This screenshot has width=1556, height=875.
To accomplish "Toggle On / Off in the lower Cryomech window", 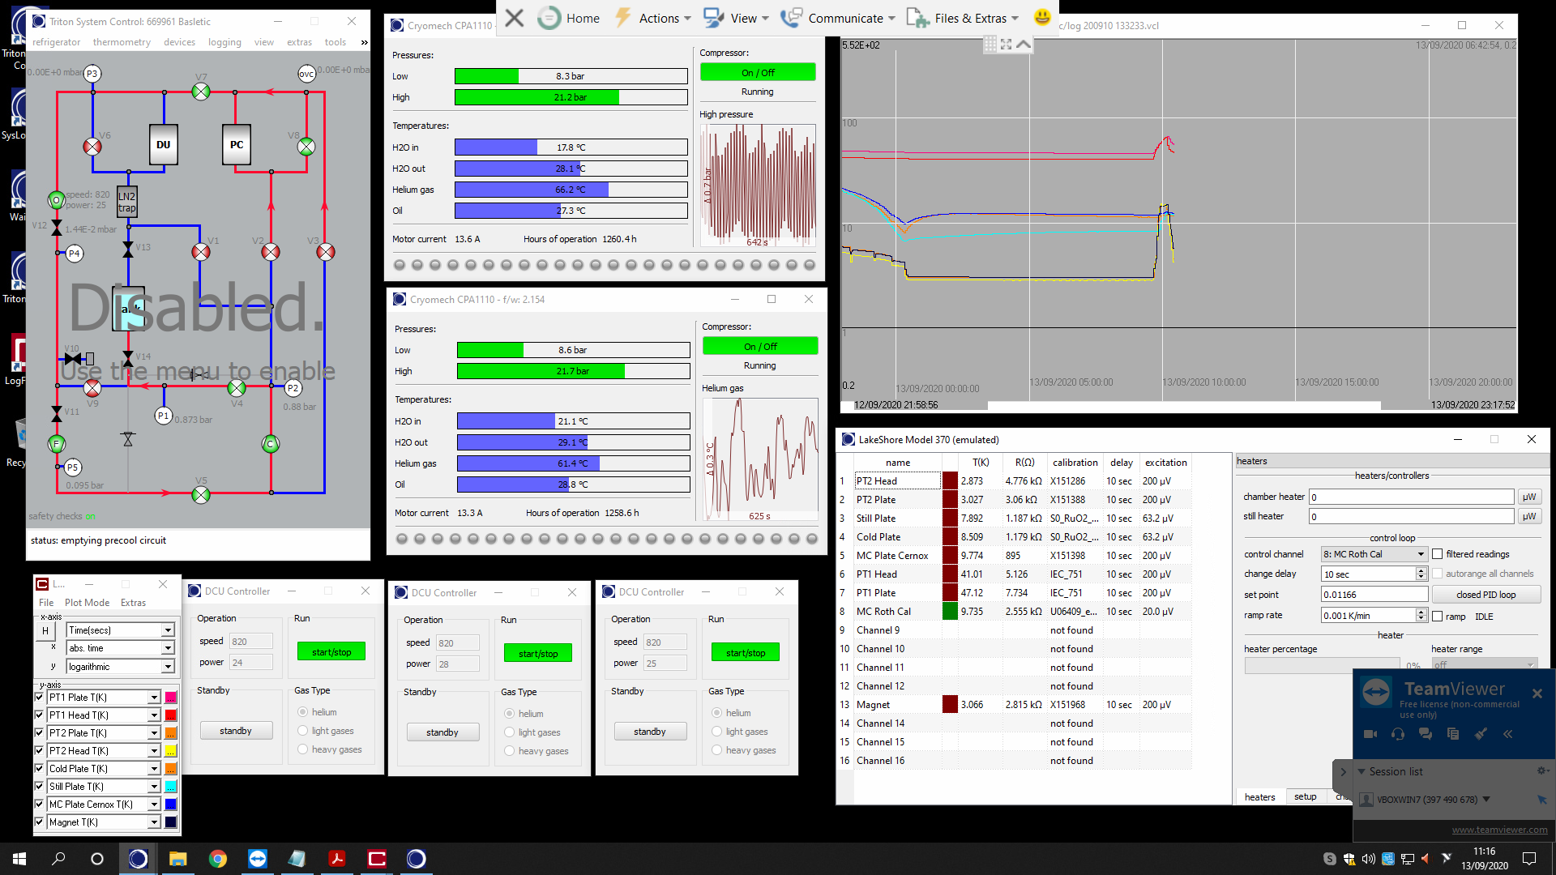I will click(x=760, y=347).
